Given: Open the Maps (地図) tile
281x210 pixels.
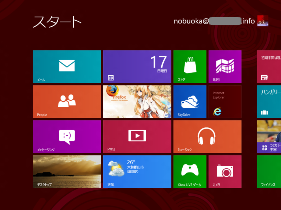Looking at the screenshot, I should (225, 66).
